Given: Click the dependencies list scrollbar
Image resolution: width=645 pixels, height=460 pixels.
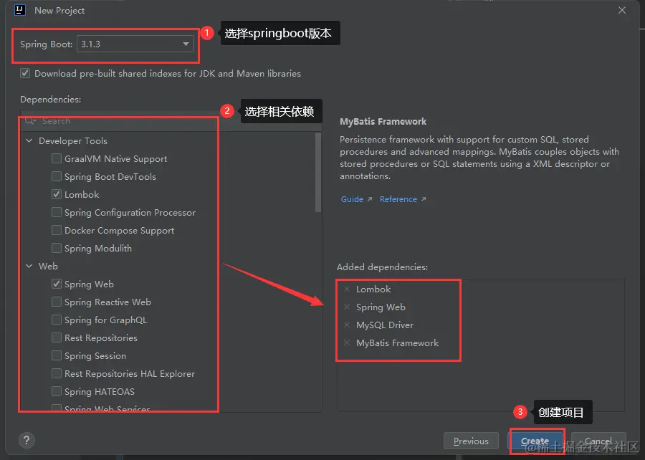Looking at the screenshot, I should point(318,172).
